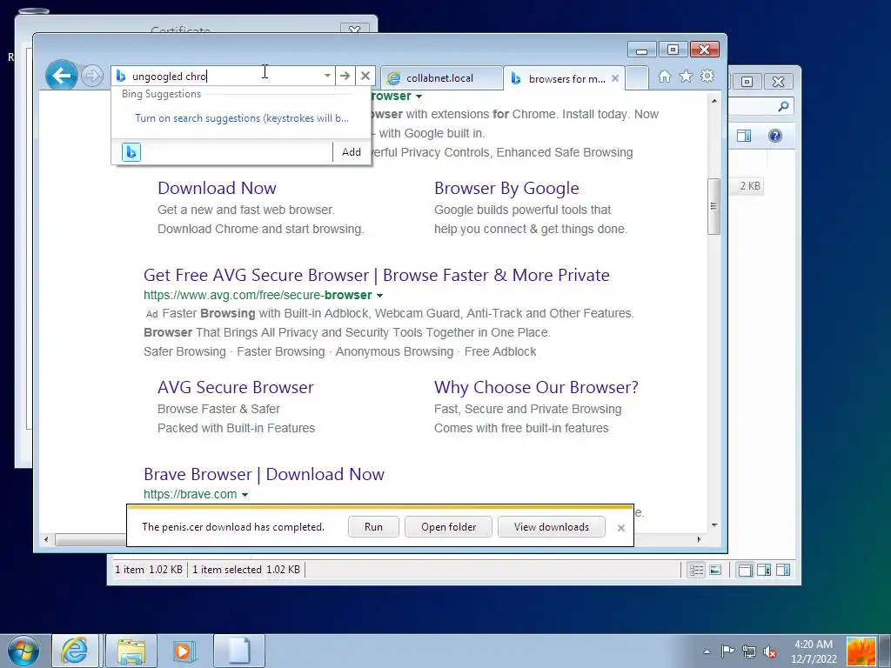The image size is (891, 668).
Task: Click the horizontal scroll right arrow
Action: click(699, 539)
